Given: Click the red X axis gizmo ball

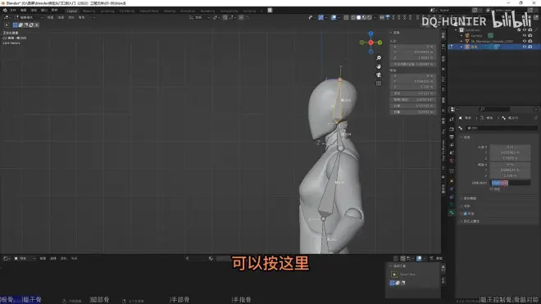Looking at the screenshot, I should pos(371,43).
